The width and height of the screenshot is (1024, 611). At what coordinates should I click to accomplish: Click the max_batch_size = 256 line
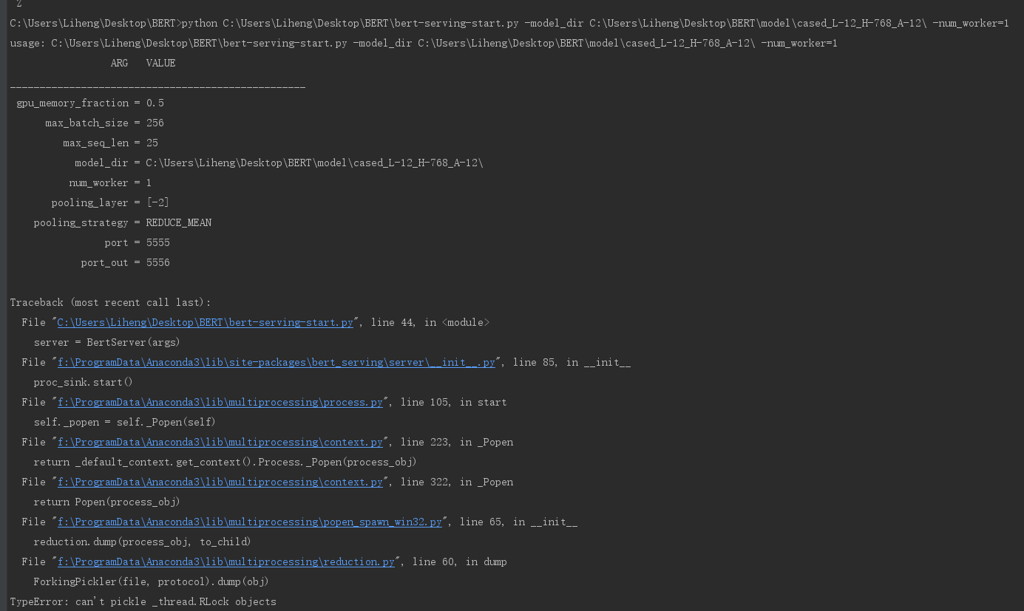tap(104, 123)
